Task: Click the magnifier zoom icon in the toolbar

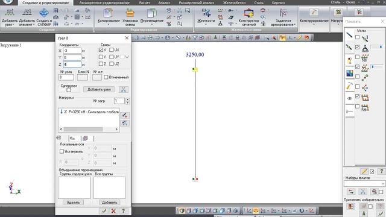Action: [267, 37]
